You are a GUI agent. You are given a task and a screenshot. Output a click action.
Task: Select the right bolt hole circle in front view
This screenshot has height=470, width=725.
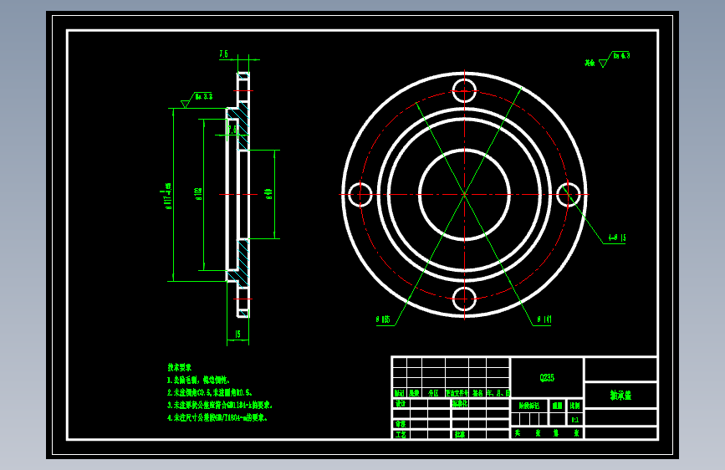click(569, 194)
